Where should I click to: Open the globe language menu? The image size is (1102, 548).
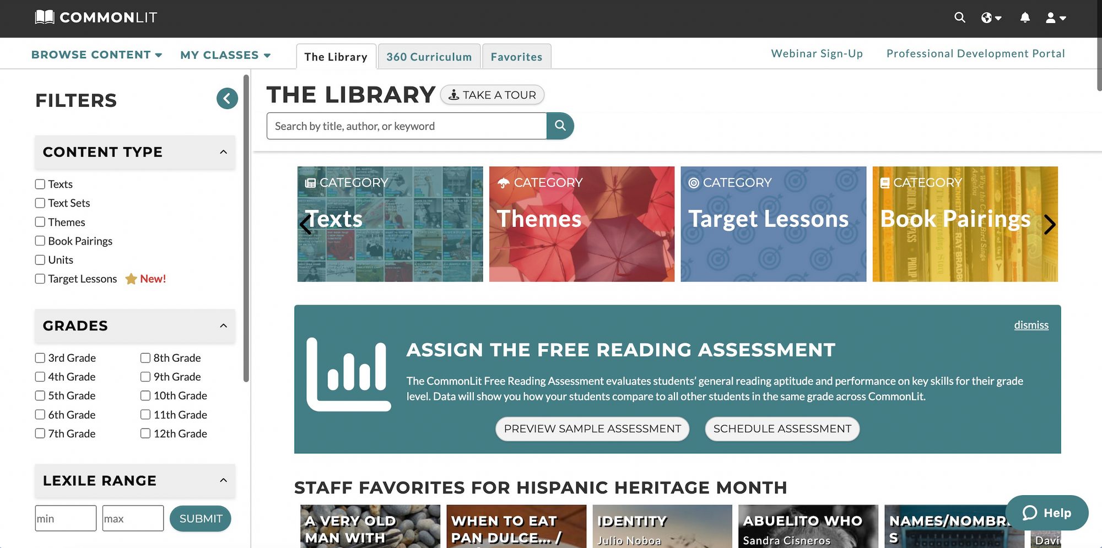991,18
